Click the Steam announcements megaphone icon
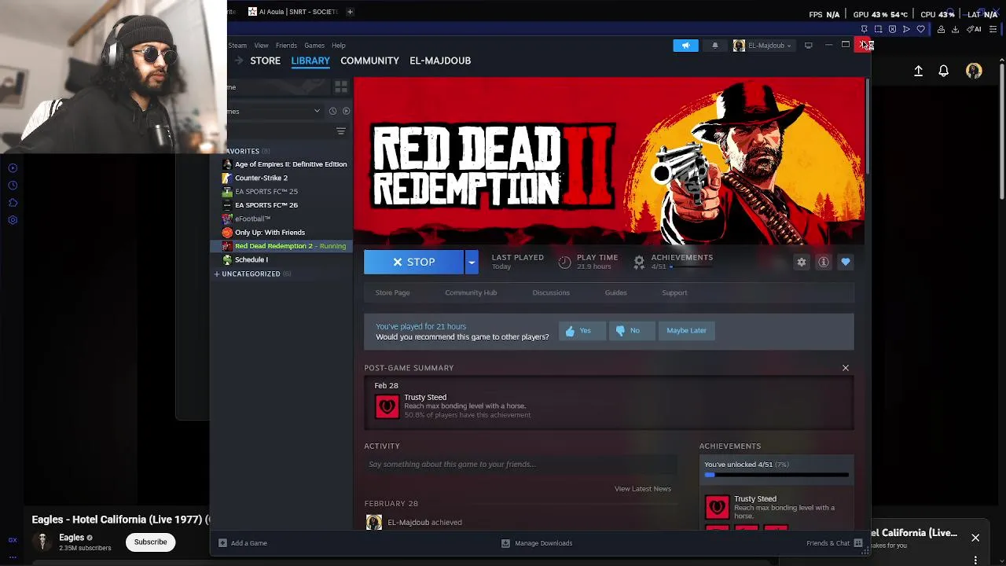Screen dimensions: 1006x566 coord(685,46)
